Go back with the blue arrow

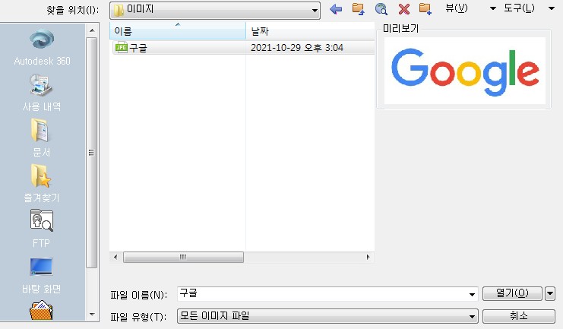pyautogui.click(x=336, y=9)
